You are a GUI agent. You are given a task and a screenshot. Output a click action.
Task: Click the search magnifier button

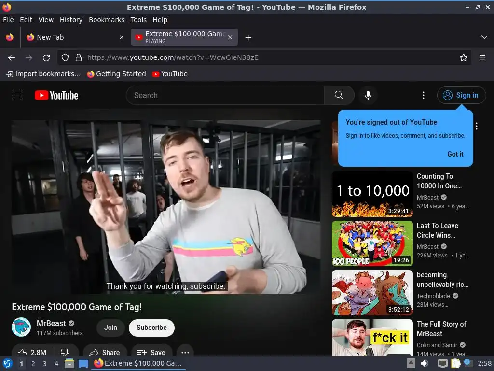click(x=339, y=95)
